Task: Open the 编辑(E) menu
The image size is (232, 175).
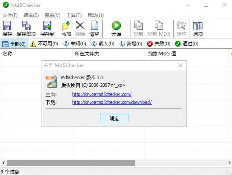Action: [x=31, y=15]
